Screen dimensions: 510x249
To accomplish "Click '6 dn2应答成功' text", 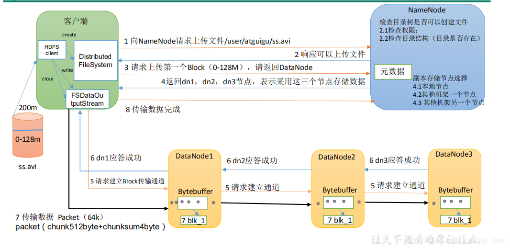I will pyautogui.click(x=252, y=160).
